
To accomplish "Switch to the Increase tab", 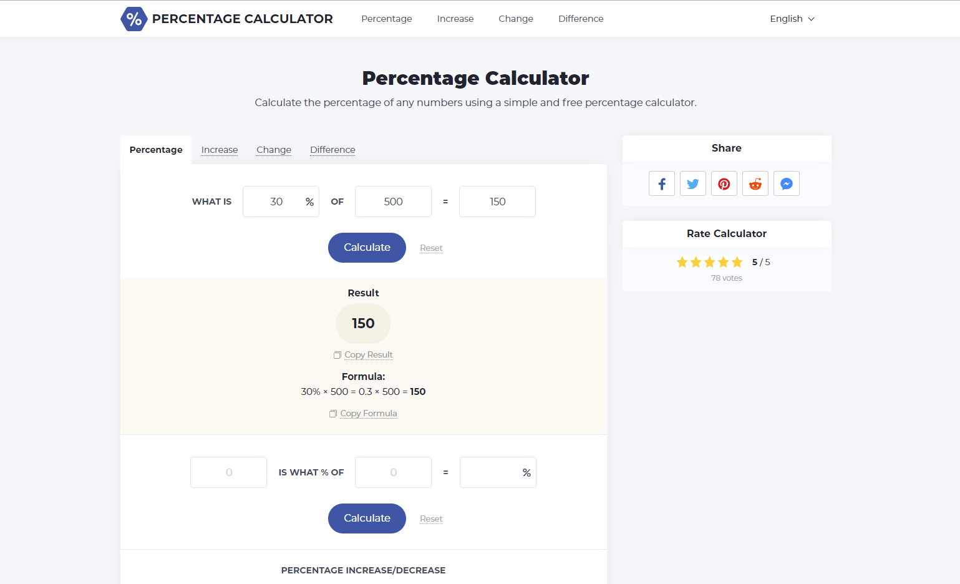I will [x=219, y=150].
